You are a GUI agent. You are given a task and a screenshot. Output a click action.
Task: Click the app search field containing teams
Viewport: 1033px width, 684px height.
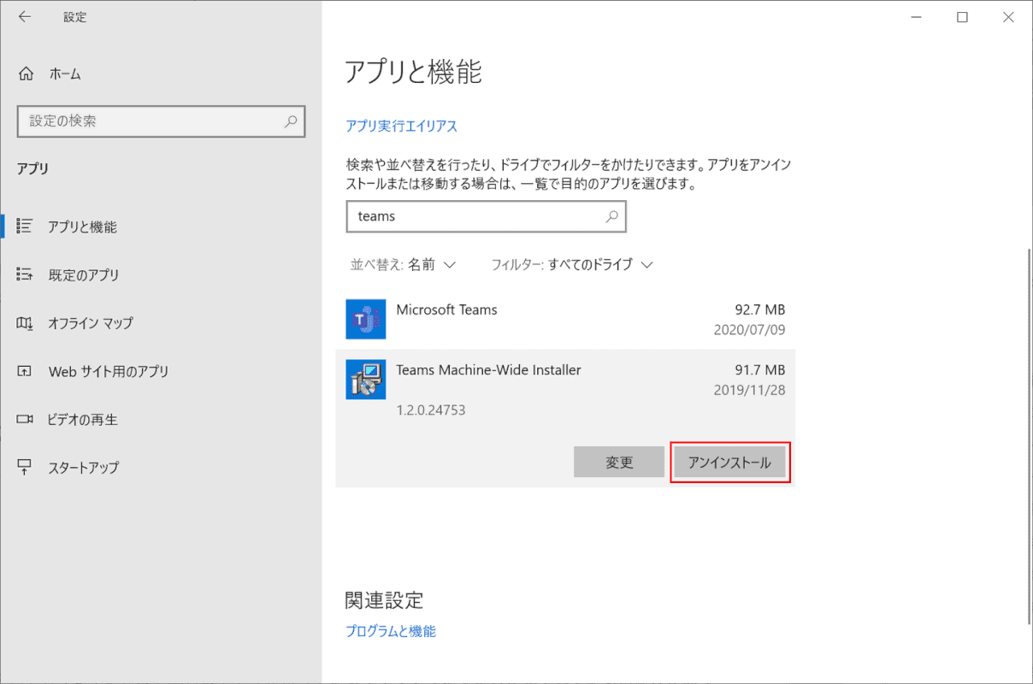[x=486, y=216]
